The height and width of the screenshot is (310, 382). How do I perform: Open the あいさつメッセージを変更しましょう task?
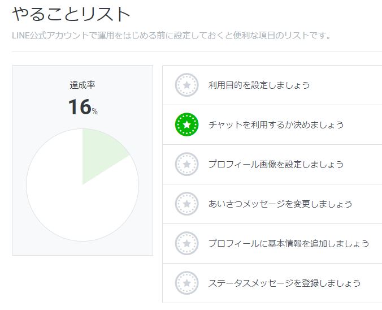(x=280, y=204)
